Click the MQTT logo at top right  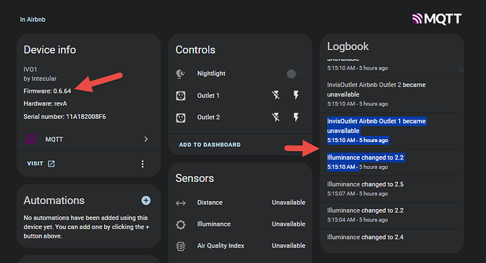(437, 19)
